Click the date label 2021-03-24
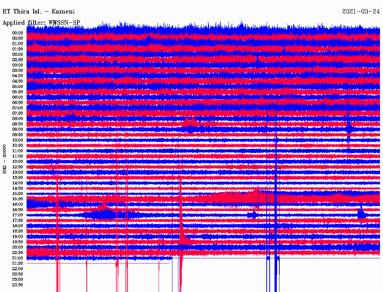Screen dimensions: 383x292 pos(361,11)
